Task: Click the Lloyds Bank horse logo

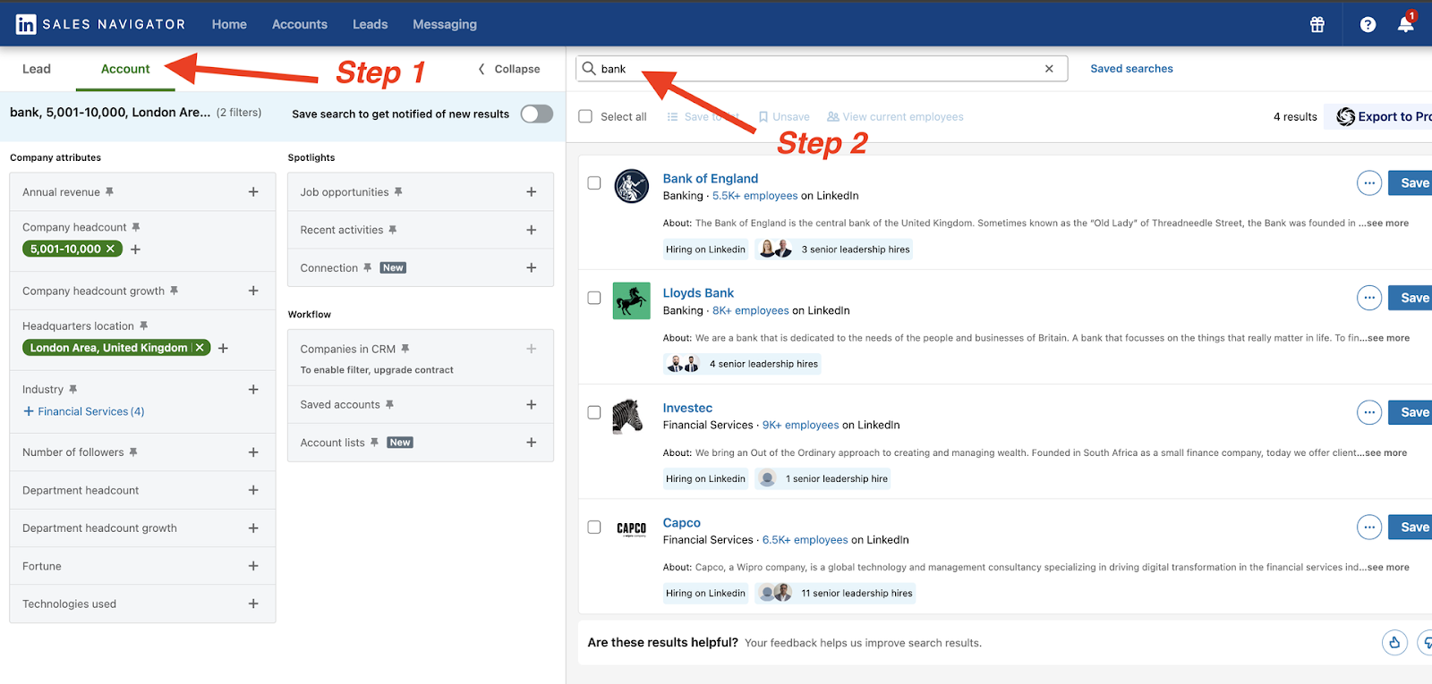Action: click(x=631, y=300)
